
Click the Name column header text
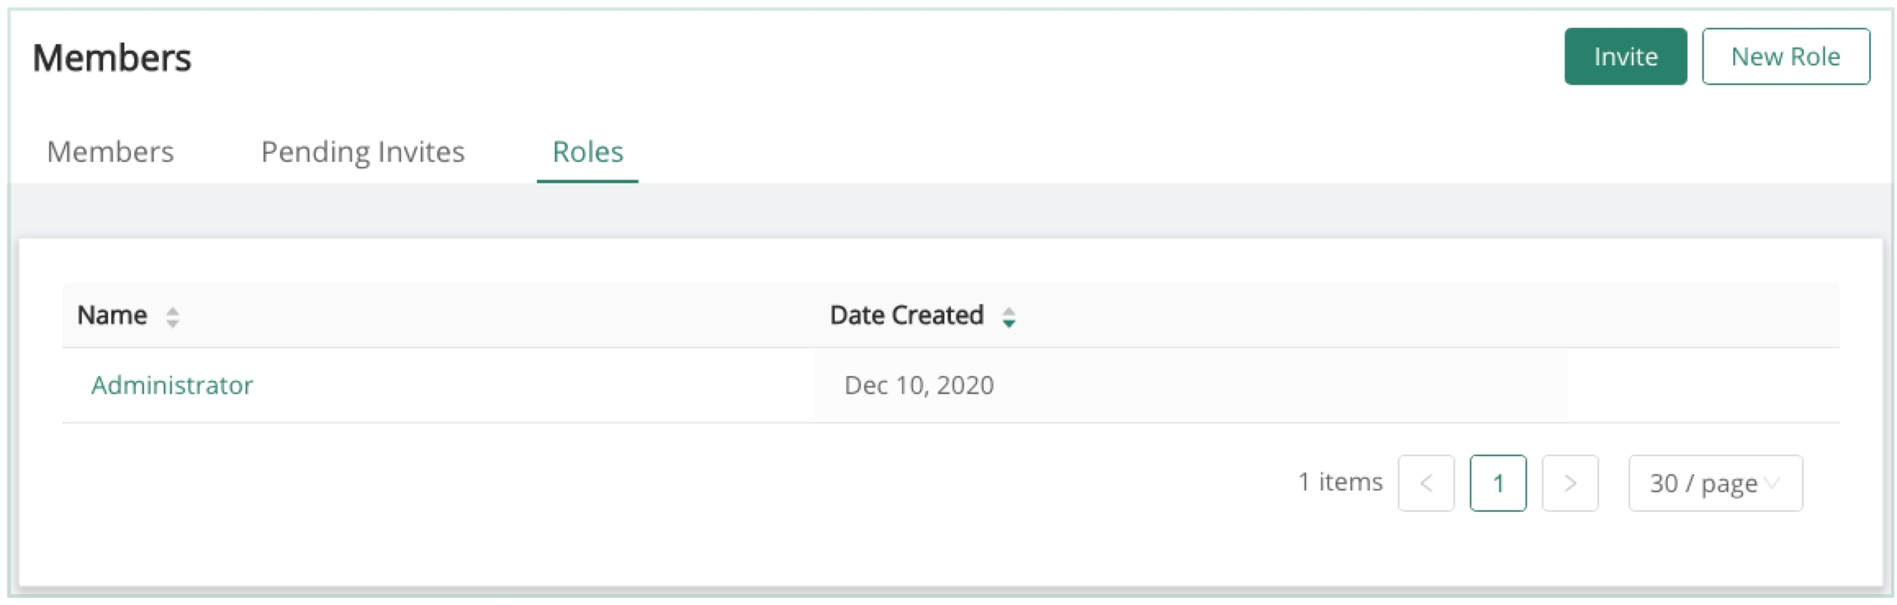pos(112,315)
